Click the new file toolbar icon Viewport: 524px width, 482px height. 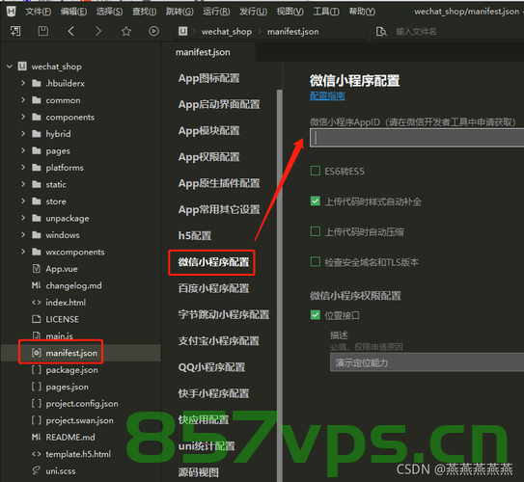coord(15,32)
